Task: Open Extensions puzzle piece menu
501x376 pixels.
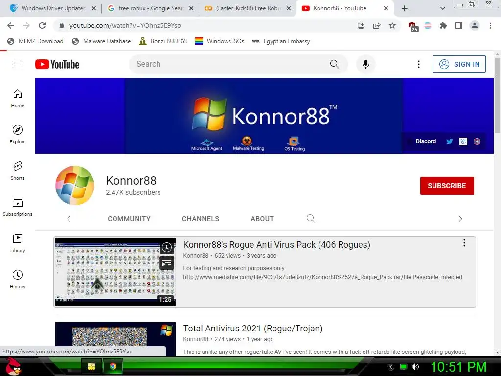Action: (443, 25)
